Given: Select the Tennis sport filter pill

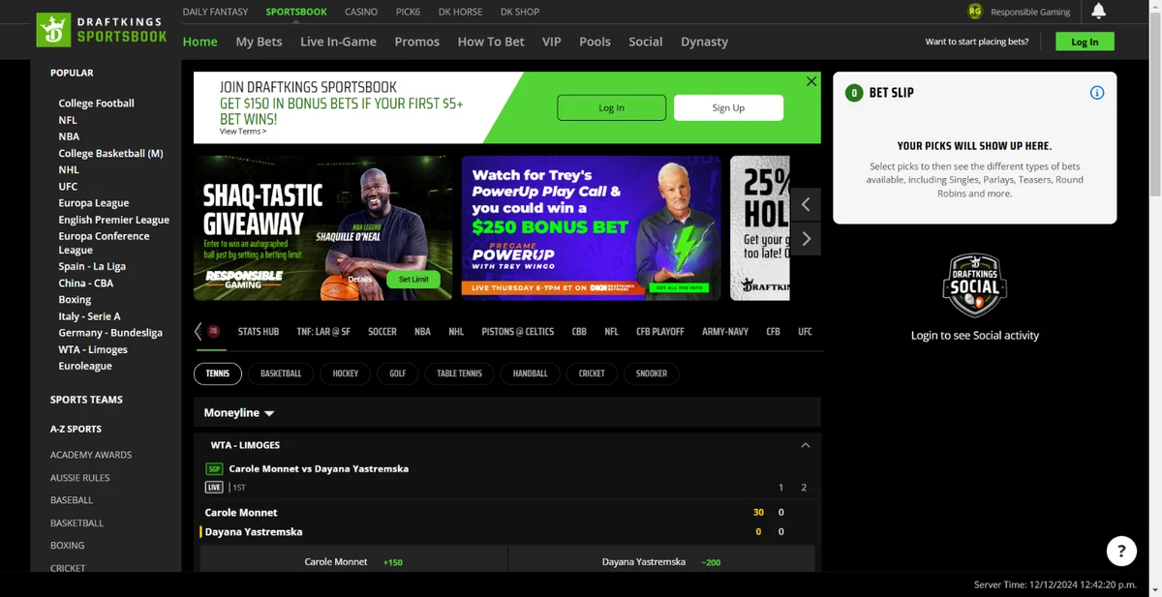Looking at the screenshot, I should tap(218, 373).
